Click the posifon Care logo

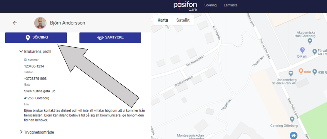coord(185,6)
